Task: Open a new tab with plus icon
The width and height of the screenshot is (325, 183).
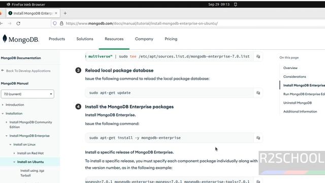Action: [65, 13]
